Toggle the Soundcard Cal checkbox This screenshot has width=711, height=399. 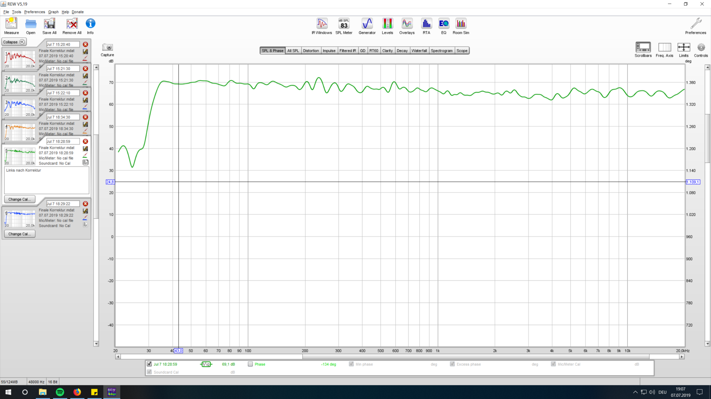(x=149, y=372)
